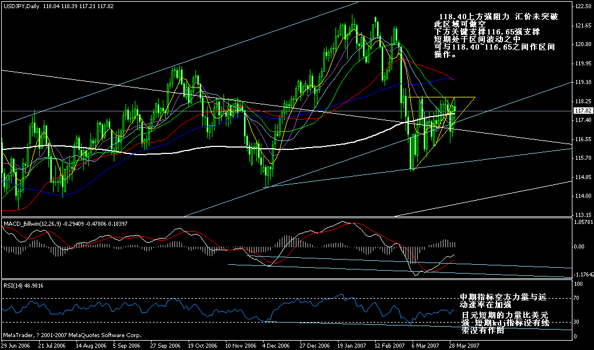Screen dimensions: 594x350
Task: Click the MACD 0.00 scale label
Action: tap(579, 247)
